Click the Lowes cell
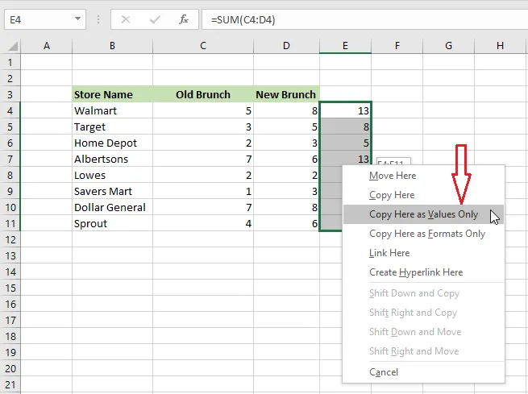Image resolution: width=528 pixels, height=394 pixels. click(113, 176)
